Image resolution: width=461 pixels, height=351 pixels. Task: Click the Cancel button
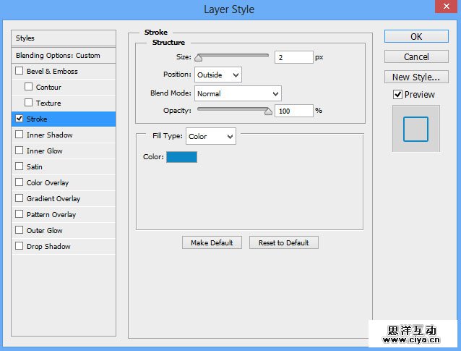[x=416, y=56]
